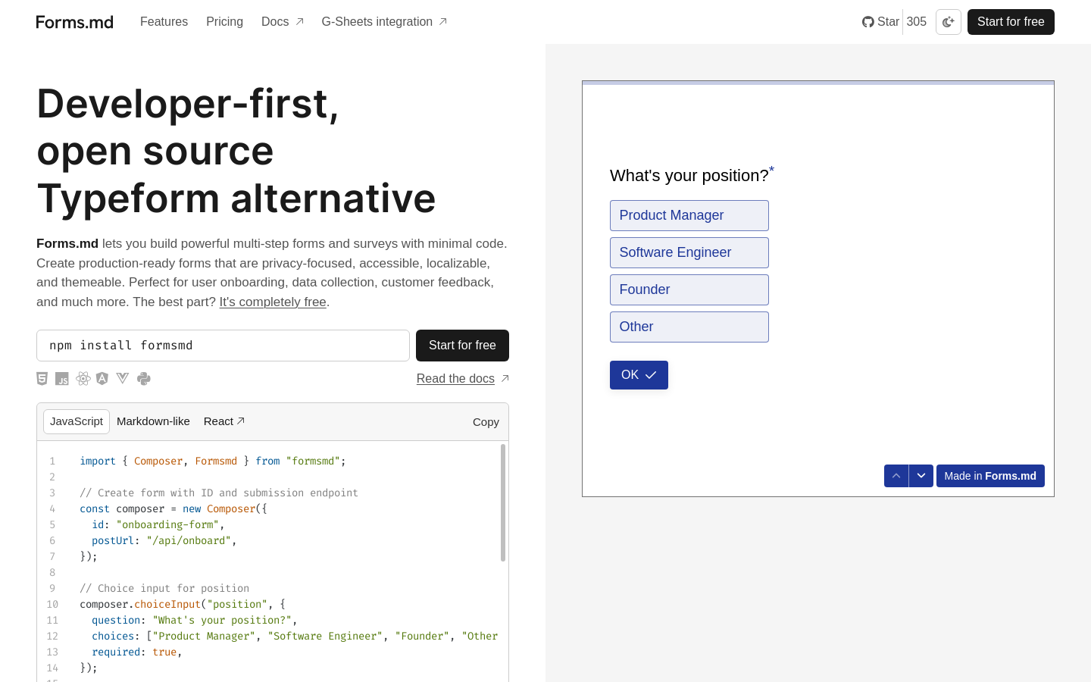Click the GitHub Star button

pos(880,22)
